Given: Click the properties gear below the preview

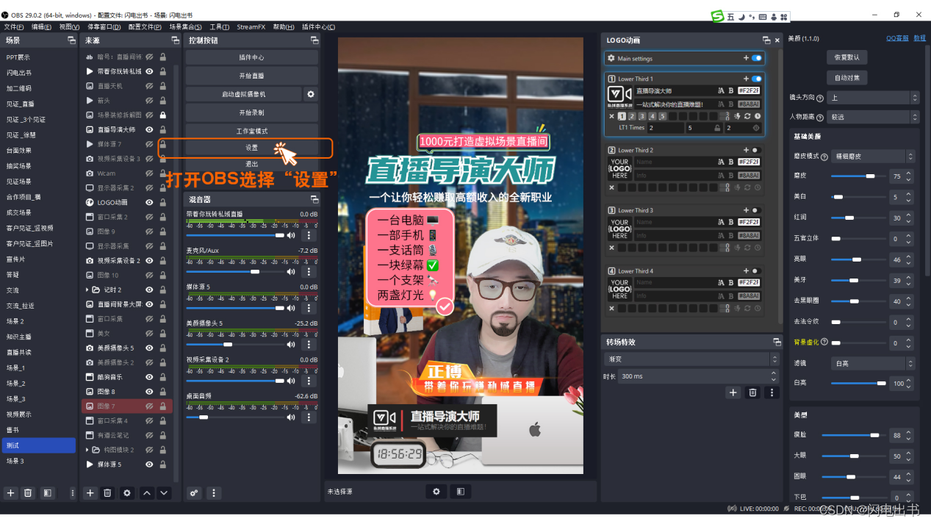Looking at the screenshot, I should 436,491.
